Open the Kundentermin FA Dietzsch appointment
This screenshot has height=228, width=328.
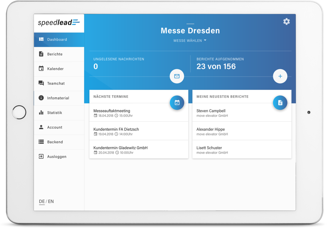[x=139, y=131]
